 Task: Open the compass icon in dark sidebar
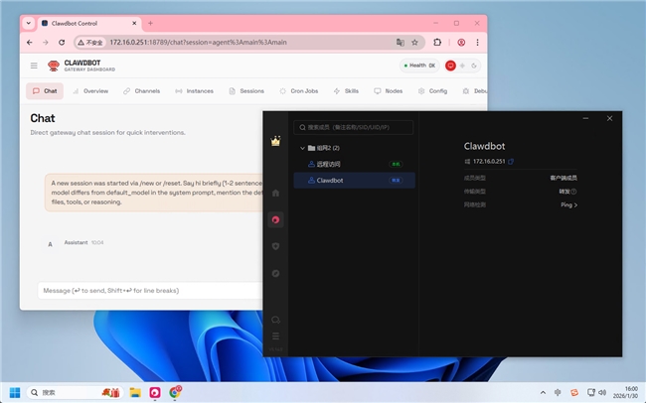click(275, 273)
